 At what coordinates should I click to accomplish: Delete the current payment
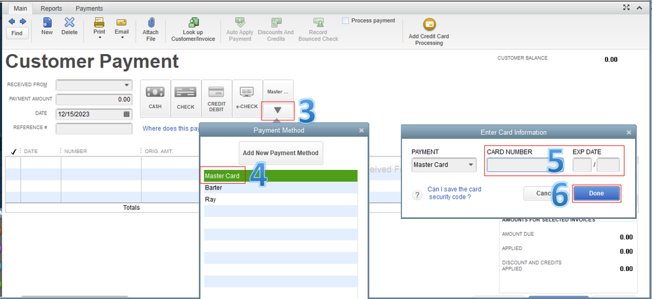coord(69,26)
